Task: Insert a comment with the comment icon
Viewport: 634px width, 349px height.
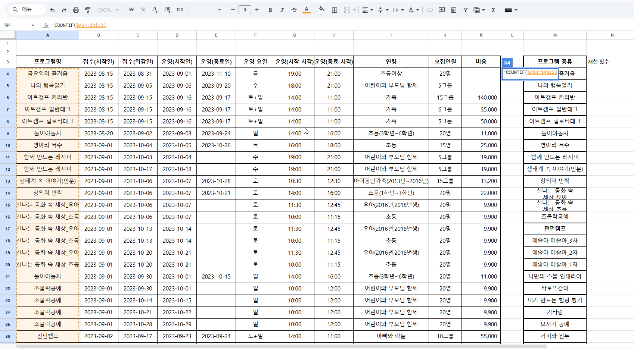Action: (x=442, y=10)
